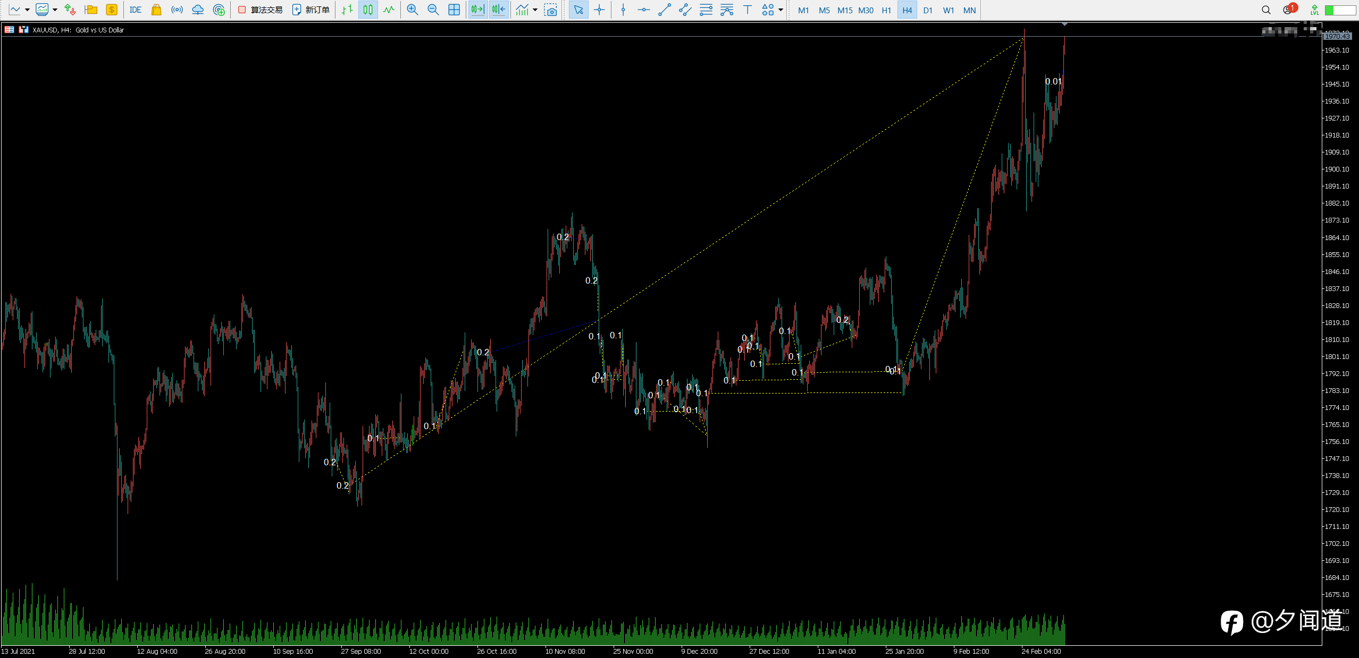Toggle chart auto-scroll to the latest bar

tap(477, 10)
